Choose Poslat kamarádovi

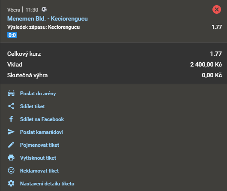pyautogui.click(x=42, y=132)
